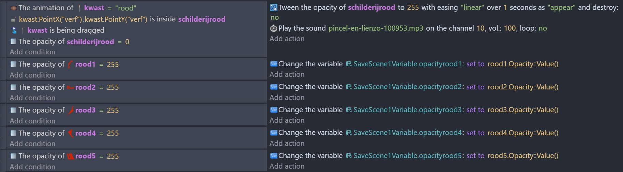623x172 pixels.
Task: Click the SaveScene1Variable.opacityrood4 variable name
Action: point(408,133)
